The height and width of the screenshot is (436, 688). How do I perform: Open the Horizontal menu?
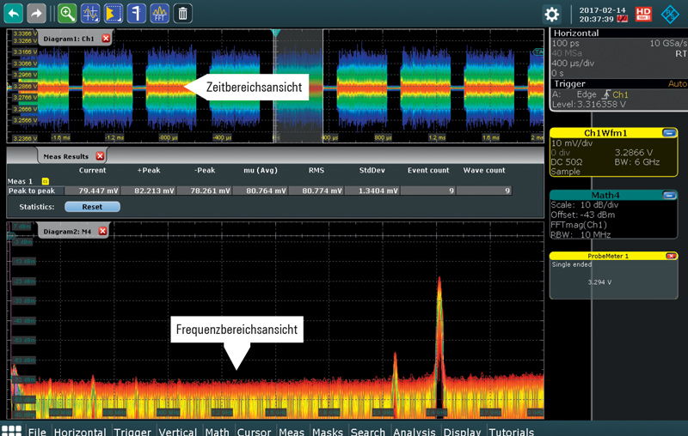click(80, 432)
